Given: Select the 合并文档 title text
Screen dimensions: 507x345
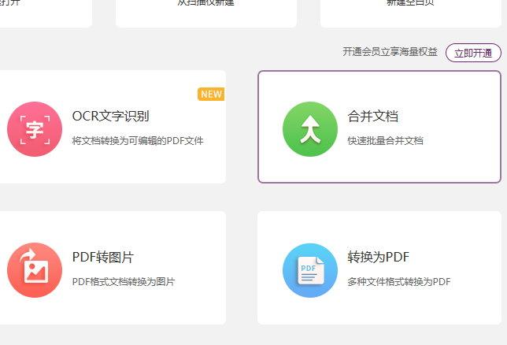Looking at the screenshot, I should tap(373, 117).
